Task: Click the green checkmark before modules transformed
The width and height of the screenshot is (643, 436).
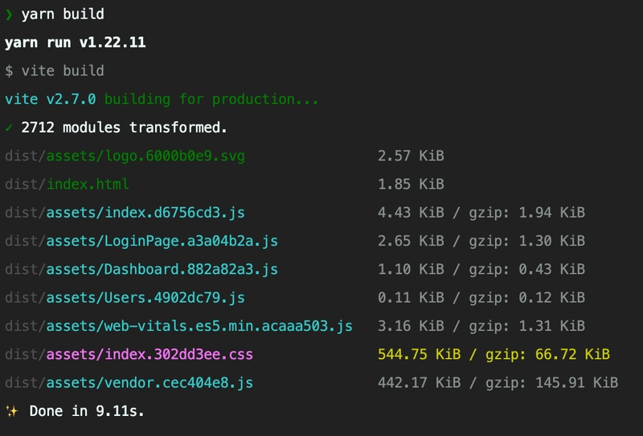Action: (x=9, y=128)
